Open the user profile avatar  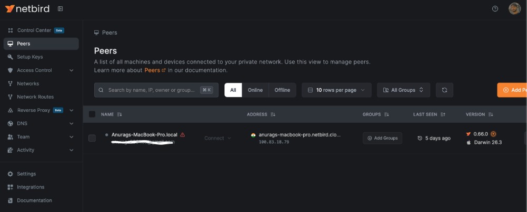[514, 9]
